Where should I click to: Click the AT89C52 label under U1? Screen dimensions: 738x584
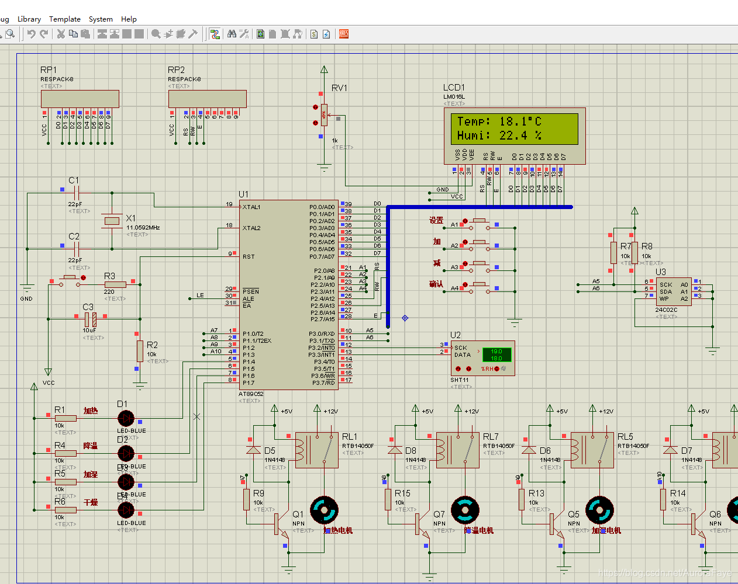[251, 394]
